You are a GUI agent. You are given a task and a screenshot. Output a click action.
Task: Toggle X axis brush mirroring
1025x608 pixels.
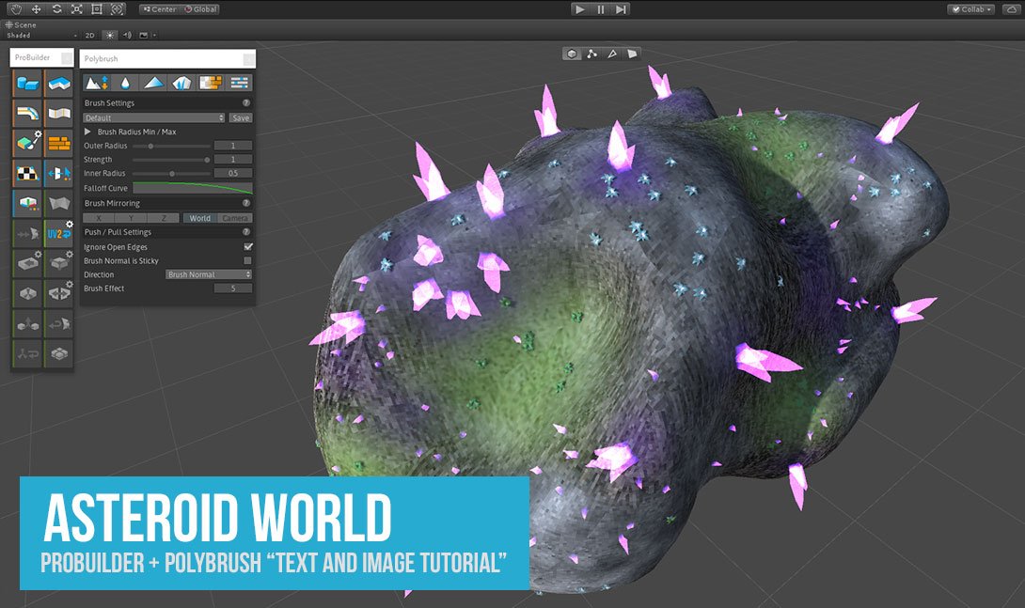click(99, 218)
